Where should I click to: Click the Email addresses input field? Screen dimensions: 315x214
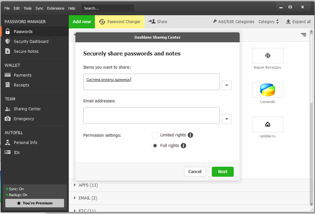(x=151, y=115)
